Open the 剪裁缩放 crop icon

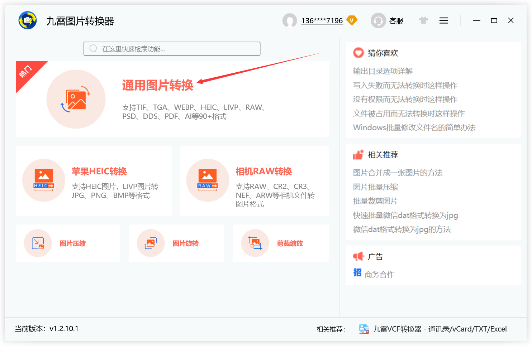pos(255,243)
